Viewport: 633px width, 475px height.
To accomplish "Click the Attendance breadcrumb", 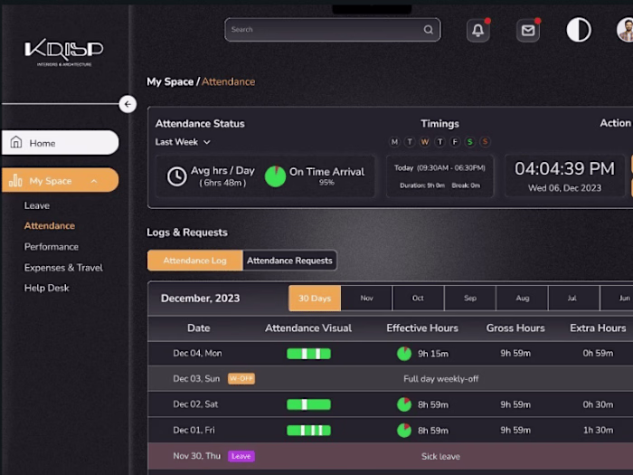I will [x=228, y=81].
